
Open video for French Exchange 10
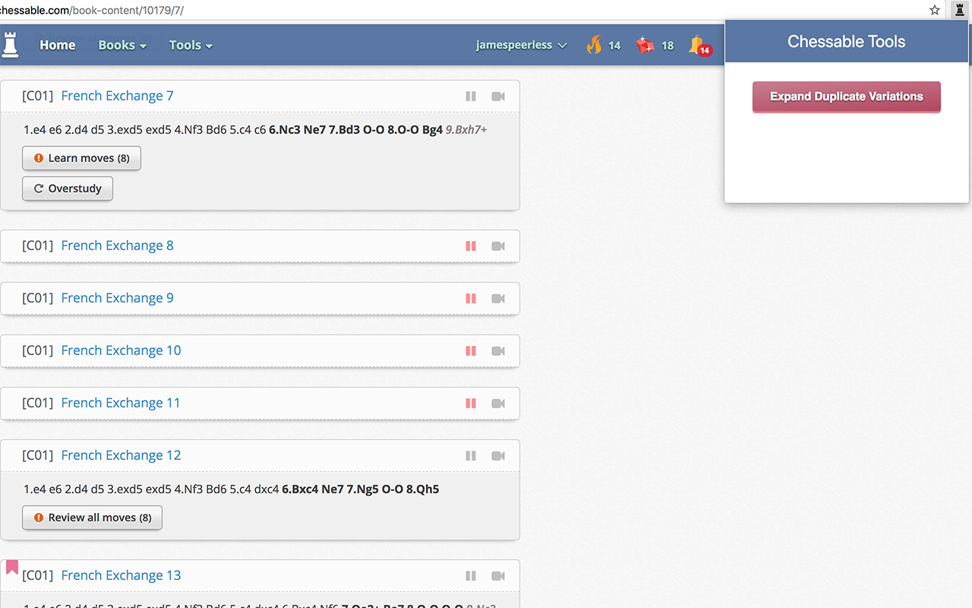[x=498, y=351]
